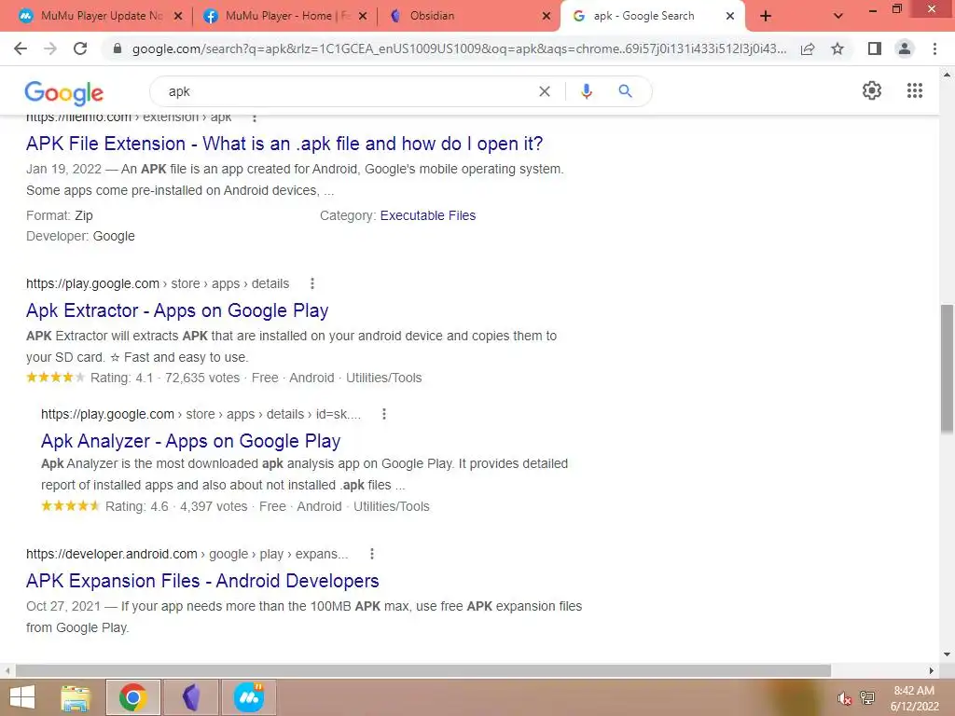955x716 pixels.
Task: Open the Chrome side panel
Action: pyautogui.click(x=875, y=48)
